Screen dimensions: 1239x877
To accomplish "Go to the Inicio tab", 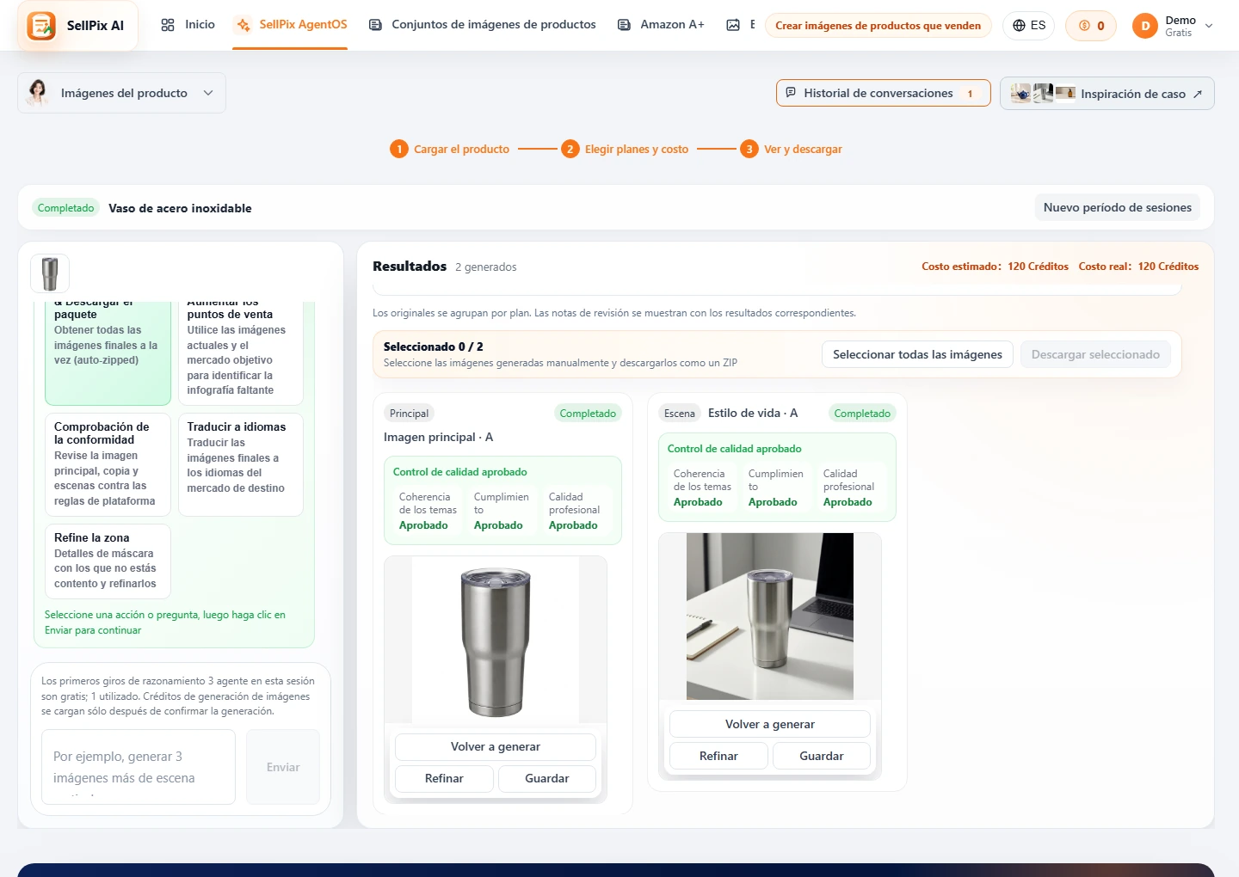I will pos(188,25).
